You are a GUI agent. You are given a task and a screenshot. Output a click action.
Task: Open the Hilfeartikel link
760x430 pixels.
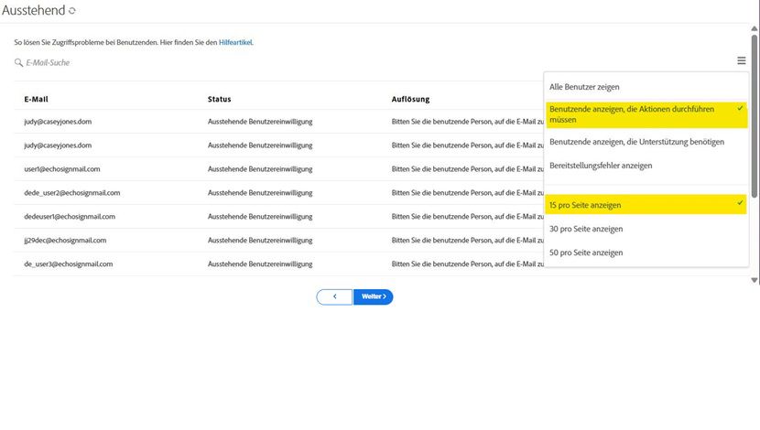235,42
